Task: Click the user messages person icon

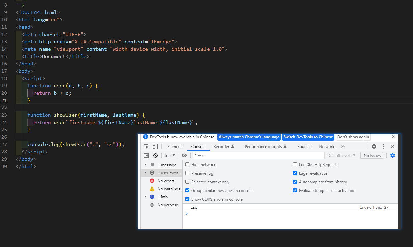Action: (x=152, y=173)
